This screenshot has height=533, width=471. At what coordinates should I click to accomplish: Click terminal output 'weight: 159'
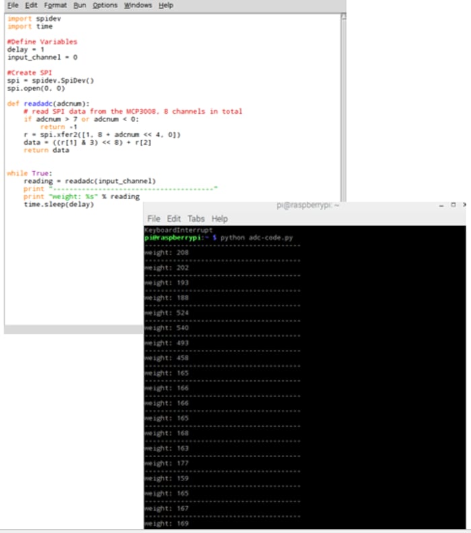(x=166, y=478)
